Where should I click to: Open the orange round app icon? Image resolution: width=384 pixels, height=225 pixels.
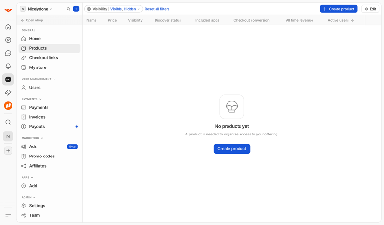click(8, 106)
